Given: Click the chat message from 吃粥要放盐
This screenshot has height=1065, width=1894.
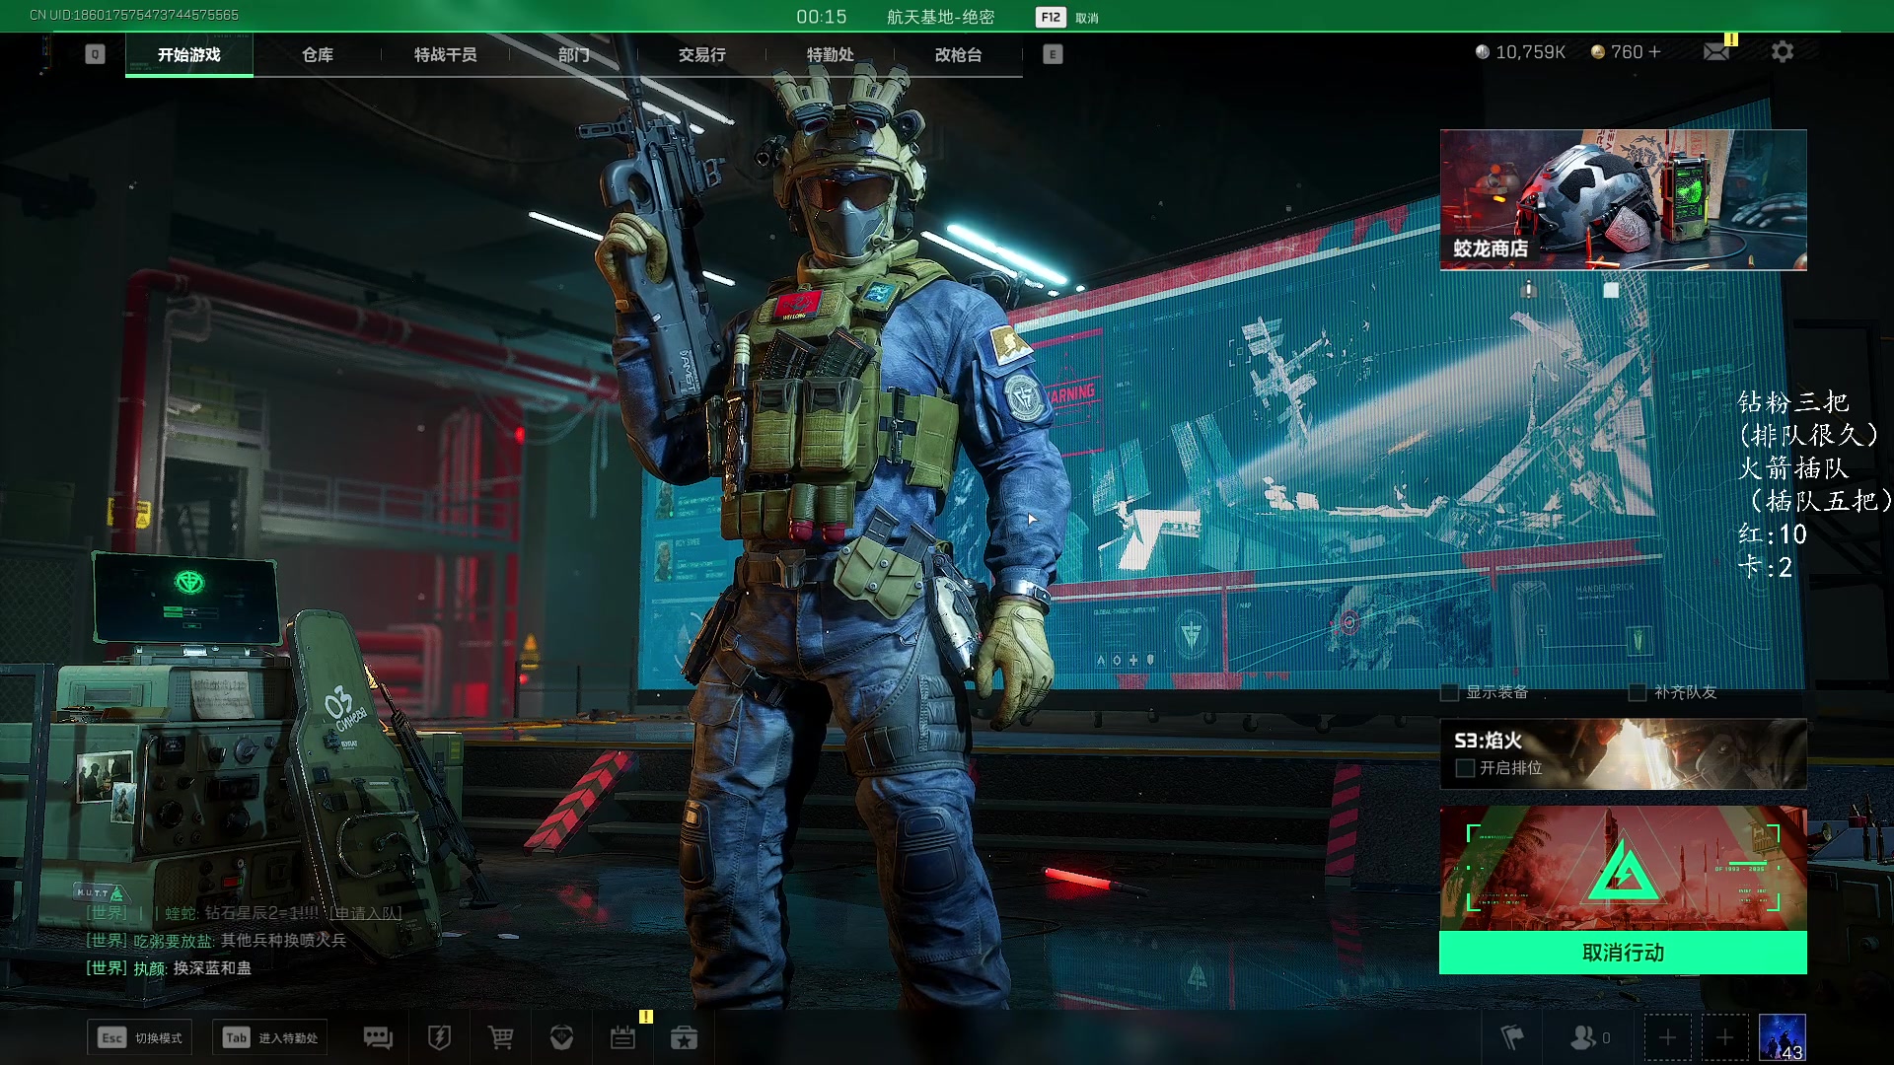Looking at the screenshot, I should (216, 941).
